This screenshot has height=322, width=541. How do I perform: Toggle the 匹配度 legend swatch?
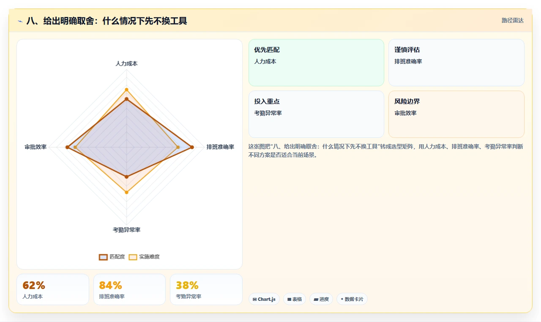(x=103, y=257)
